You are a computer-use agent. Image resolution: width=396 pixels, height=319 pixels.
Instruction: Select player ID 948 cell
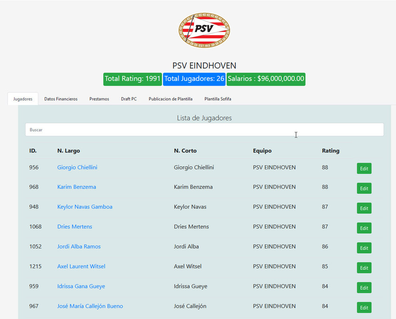click(34, 207)
